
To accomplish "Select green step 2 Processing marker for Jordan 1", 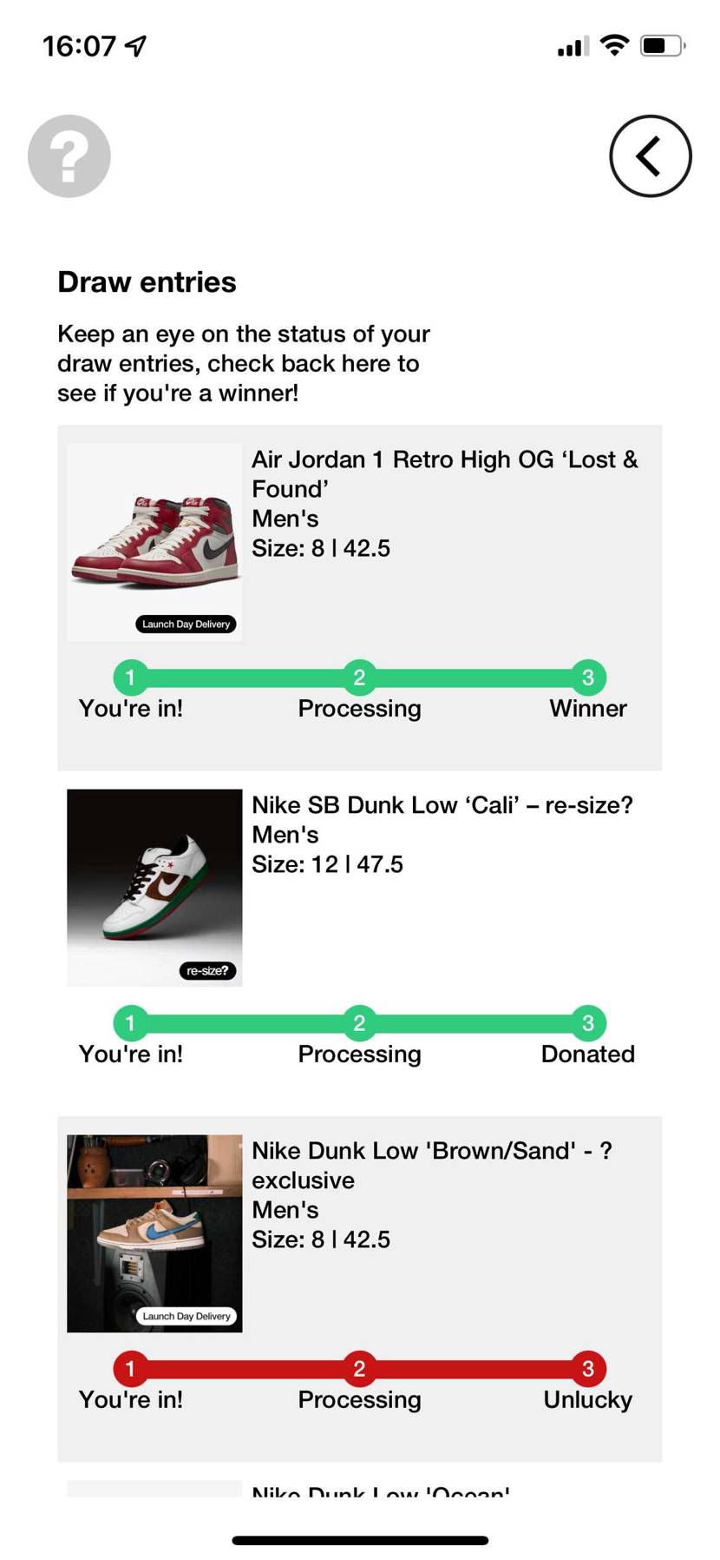I will coord(359,678).
